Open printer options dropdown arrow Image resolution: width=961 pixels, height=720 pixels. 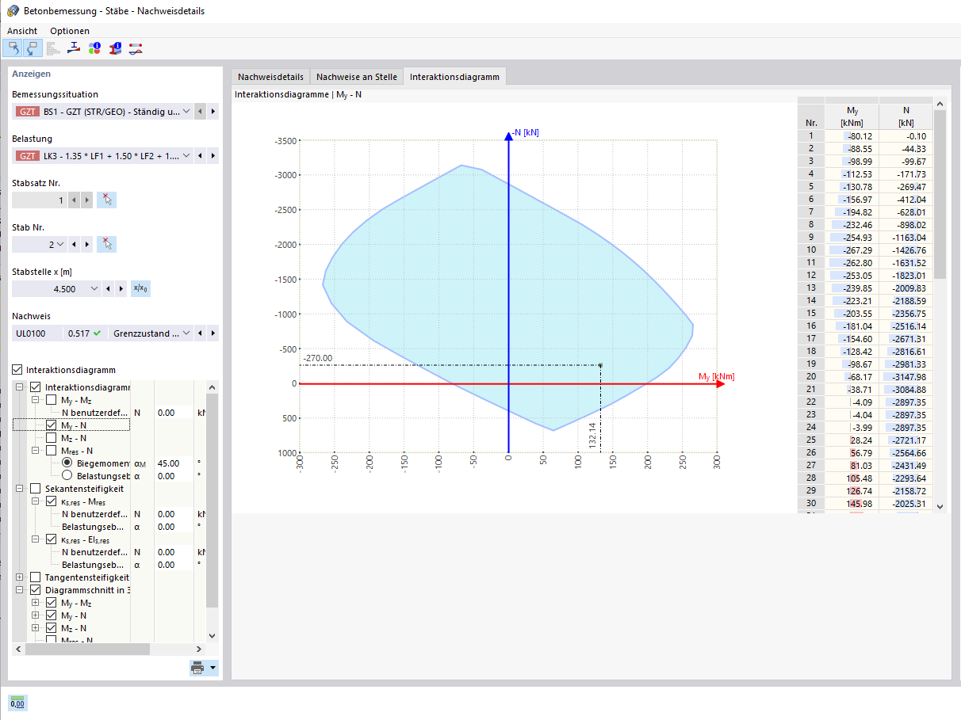pyautogui.click(x=213, y=668)
